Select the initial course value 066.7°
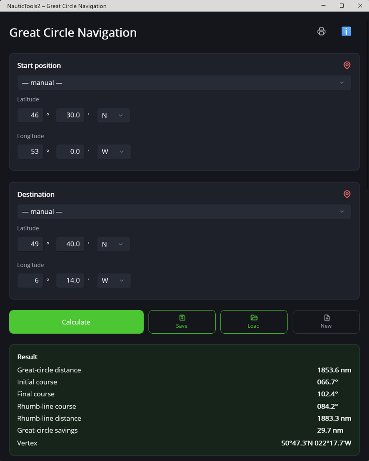The width and height of the screenshot is (369, 461). [x=327, y=382]
